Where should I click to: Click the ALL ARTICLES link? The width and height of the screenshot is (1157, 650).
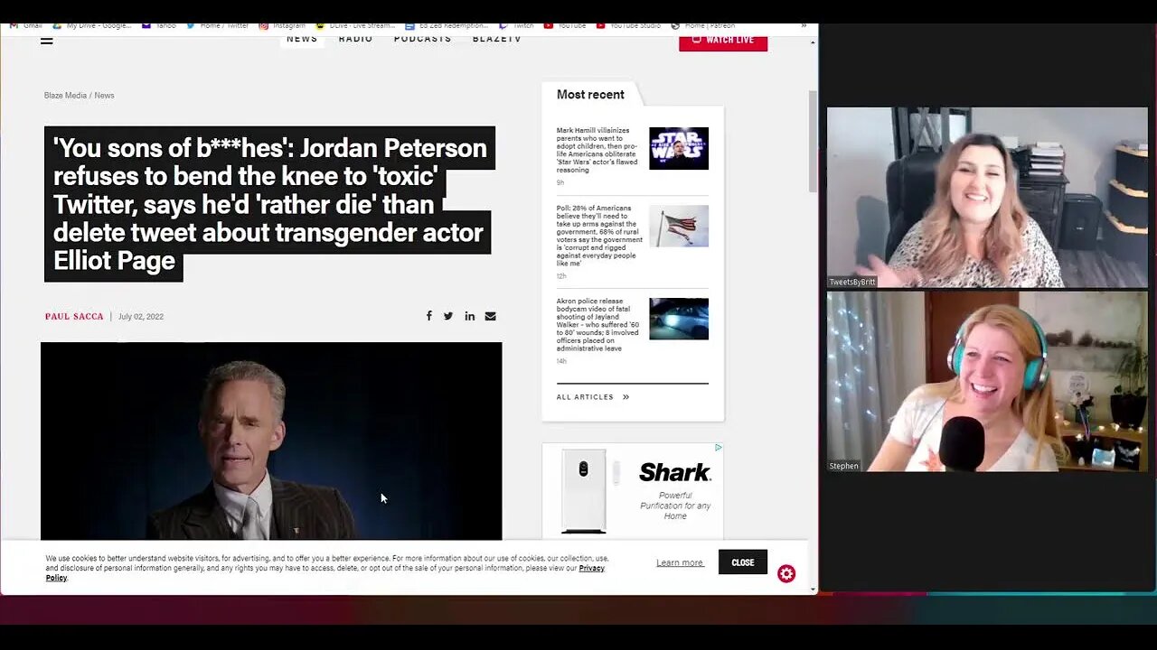(585, 397)
